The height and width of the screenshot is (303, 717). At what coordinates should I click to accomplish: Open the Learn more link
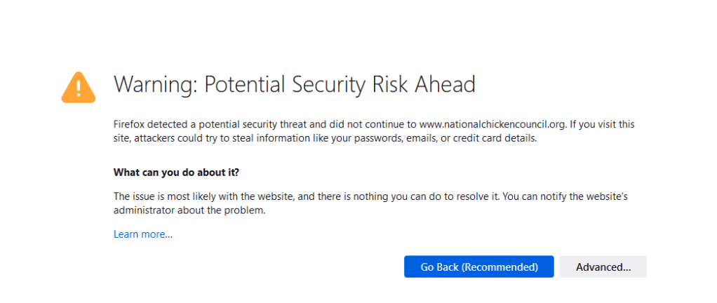tap(142, 234)
